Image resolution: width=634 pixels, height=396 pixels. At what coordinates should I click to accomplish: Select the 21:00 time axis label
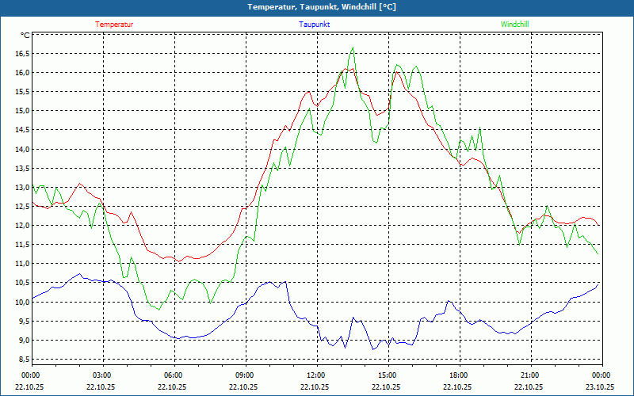[529, 375]
